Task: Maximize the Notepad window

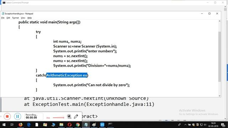Action: click(209, 14)
